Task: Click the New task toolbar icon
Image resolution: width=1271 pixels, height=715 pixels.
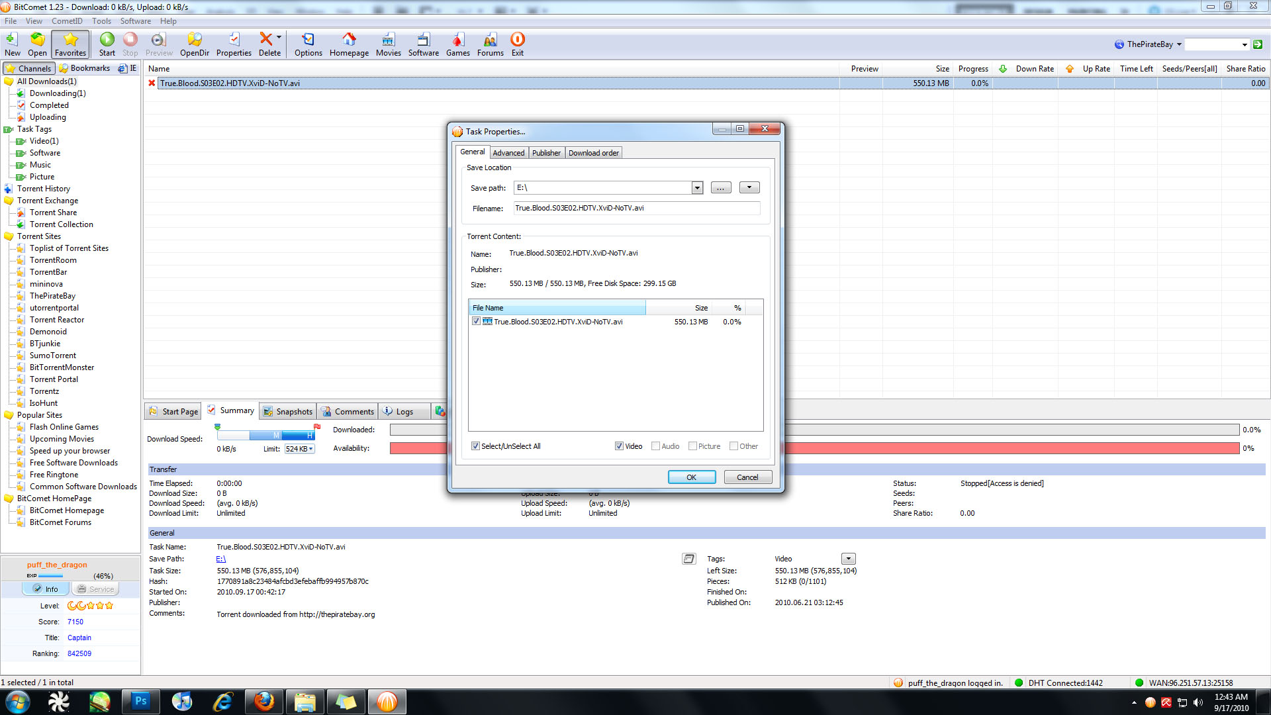Action: [12, 44]
